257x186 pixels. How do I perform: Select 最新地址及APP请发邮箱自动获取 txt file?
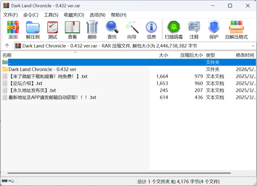pos(52,97)
